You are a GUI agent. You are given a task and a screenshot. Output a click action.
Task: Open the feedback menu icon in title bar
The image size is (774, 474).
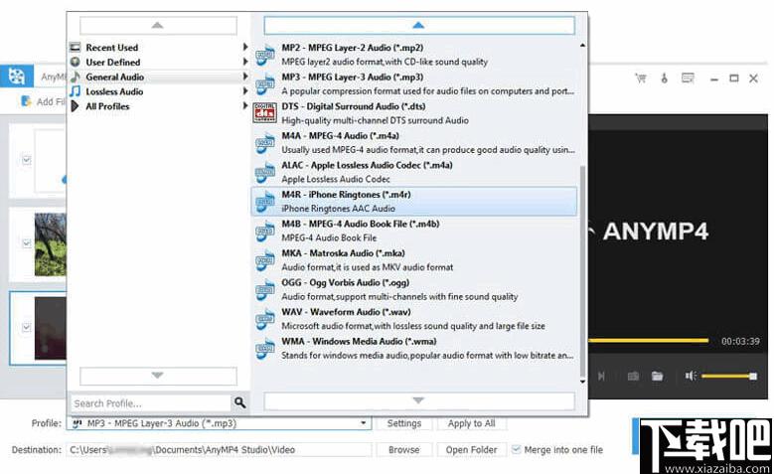[688, 79]
